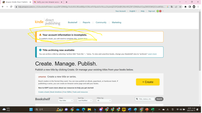202x113 pixels.
Task: Open the Windows Start menu
Action: pos(31,110)
